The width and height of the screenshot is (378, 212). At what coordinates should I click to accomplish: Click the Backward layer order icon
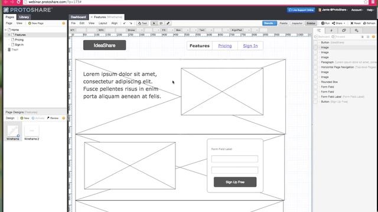[316, 37]
